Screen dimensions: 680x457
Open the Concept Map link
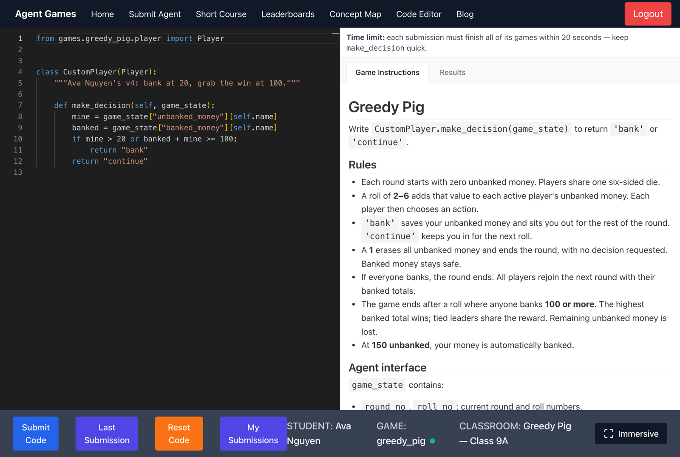tap(355, 14)
